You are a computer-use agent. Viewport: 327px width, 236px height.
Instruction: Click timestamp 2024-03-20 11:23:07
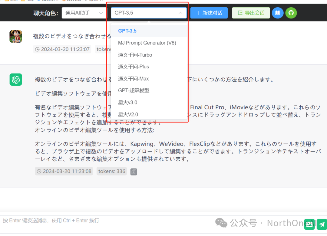[x=62, y=49]
